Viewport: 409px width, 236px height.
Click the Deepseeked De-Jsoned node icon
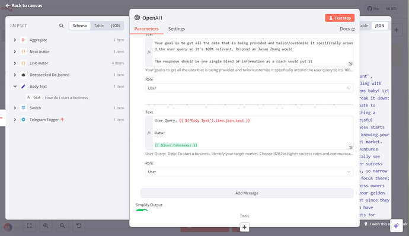[23, 75]
